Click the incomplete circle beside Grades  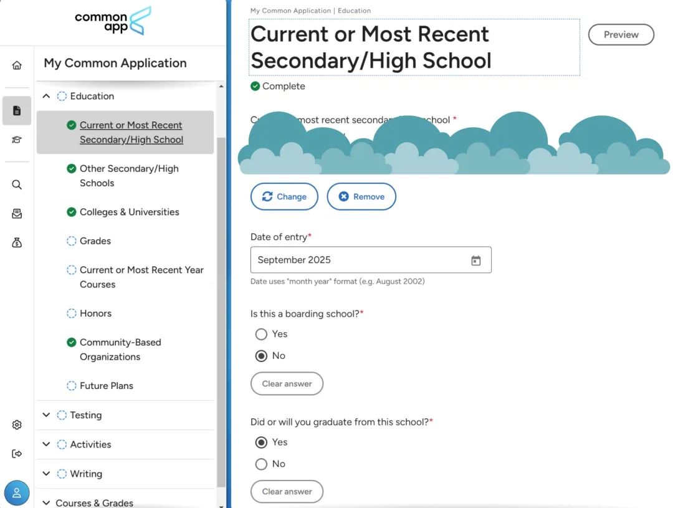(x=71, y=241)
